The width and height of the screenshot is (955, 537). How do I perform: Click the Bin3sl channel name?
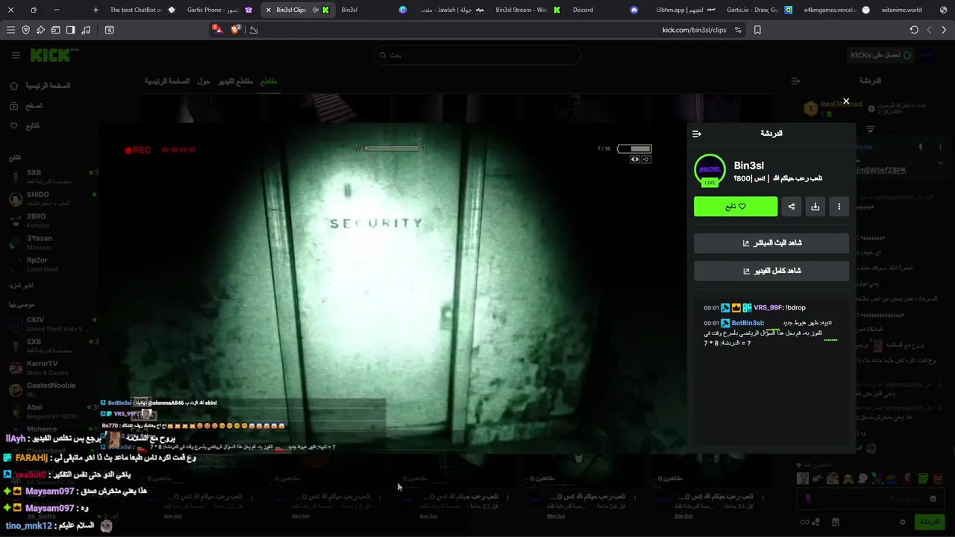(749, 166)
